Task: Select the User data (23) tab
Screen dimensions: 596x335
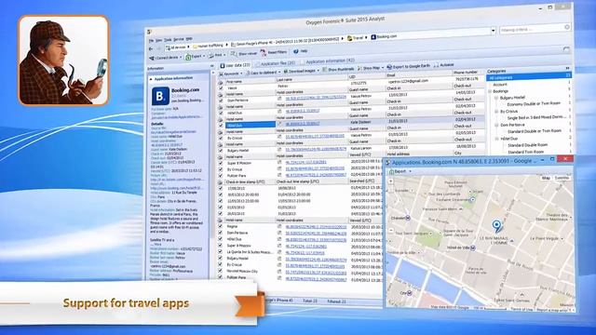Action: [x=236, y=65]
